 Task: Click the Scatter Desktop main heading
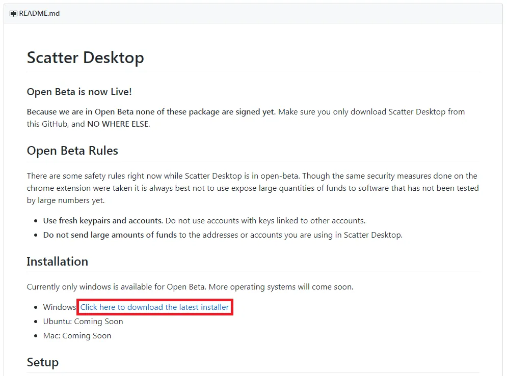point(86,58)
